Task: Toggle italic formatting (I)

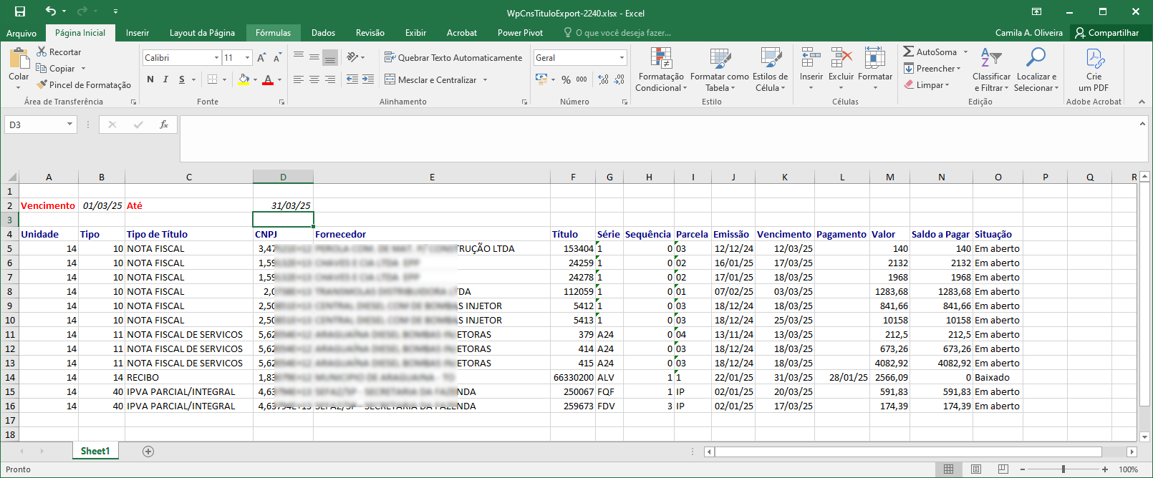Action: pyautogui.click(x=165, y=79)
